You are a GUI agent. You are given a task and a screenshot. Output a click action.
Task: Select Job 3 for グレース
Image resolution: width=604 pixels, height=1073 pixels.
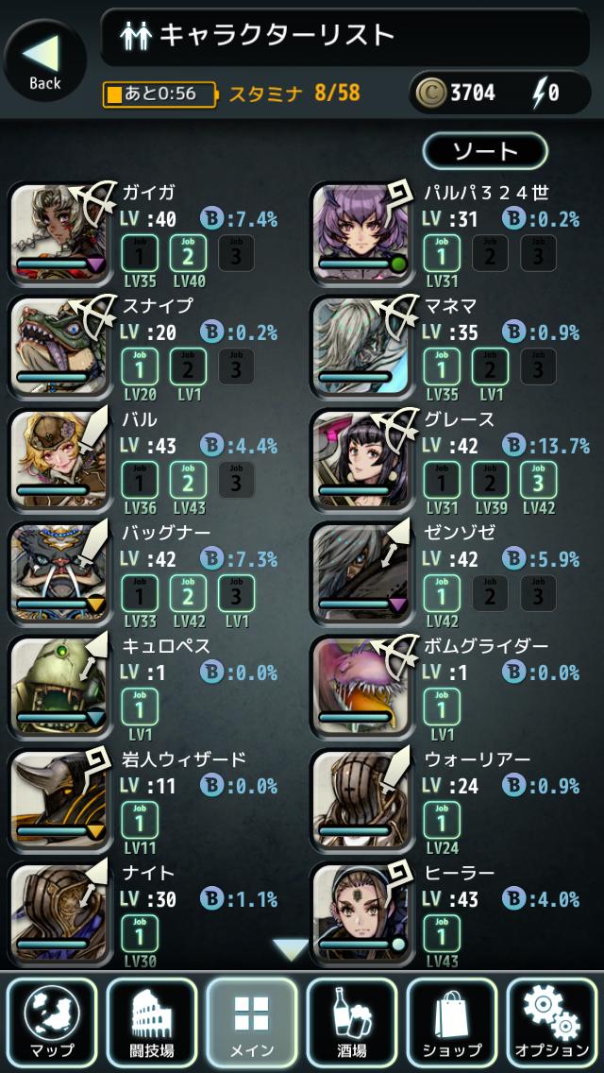538,480
